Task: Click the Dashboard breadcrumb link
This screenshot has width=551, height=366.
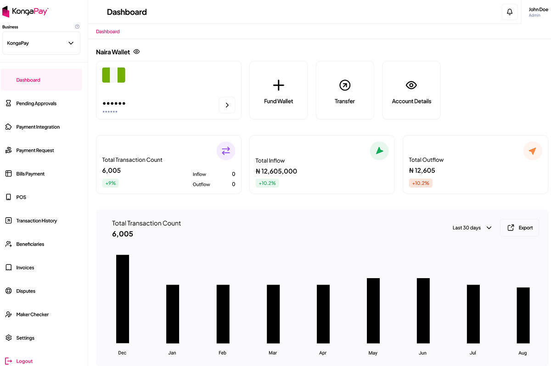Action: [x=108, y=32]
